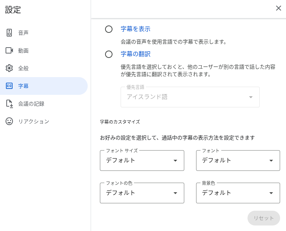Switch to the 音声 settings tab
The height and width of the screenshot is (231, 286).
[x=44, y=33]
